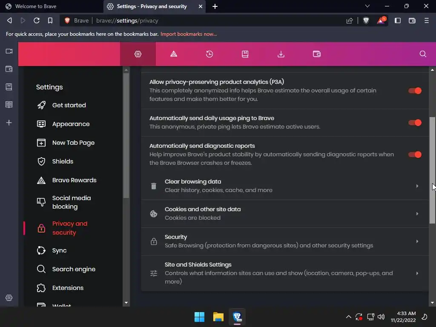
Task: Switch to Welcome to Brave tab
Action: [x=52, y=6]
